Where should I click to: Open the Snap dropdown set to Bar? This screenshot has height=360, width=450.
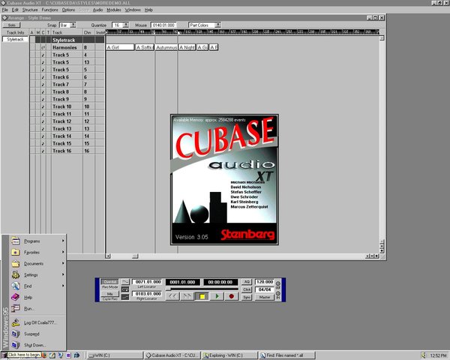[73, 25]
